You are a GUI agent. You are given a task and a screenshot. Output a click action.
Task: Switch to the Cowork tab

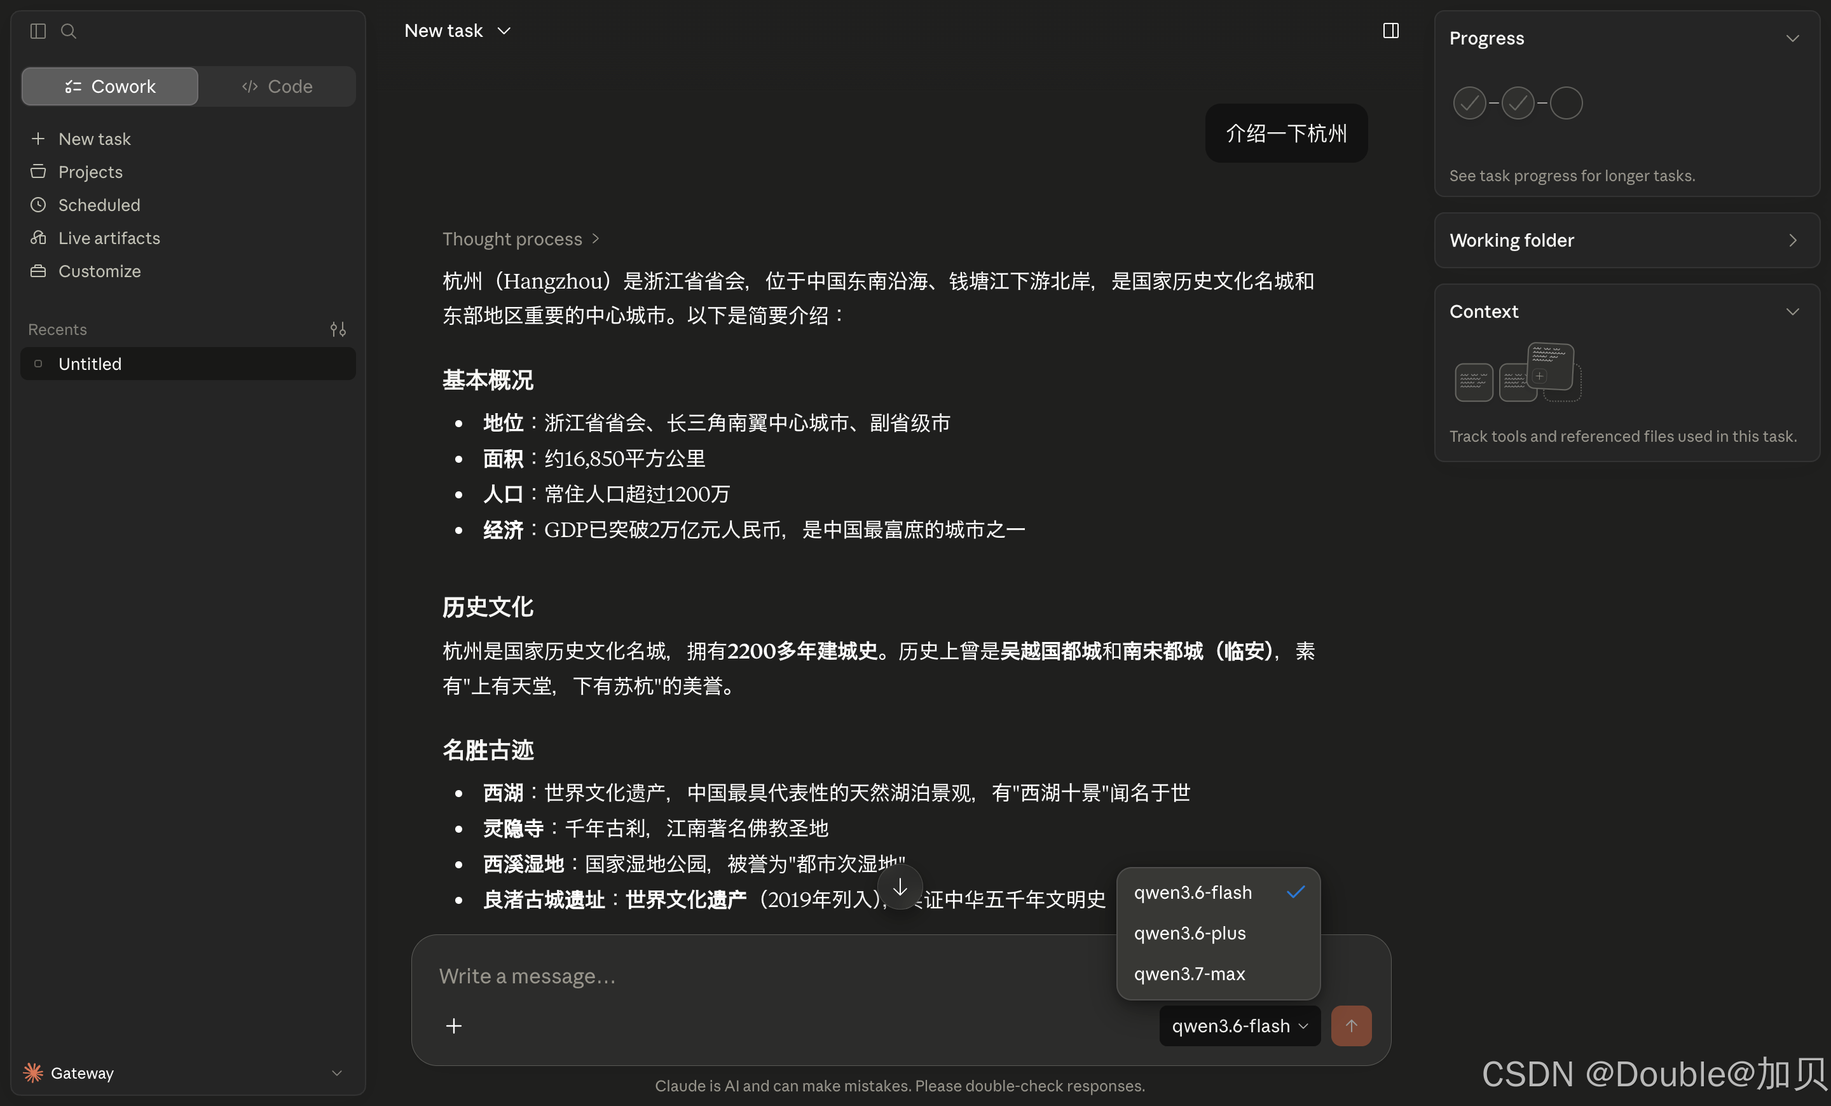point(110,86)
